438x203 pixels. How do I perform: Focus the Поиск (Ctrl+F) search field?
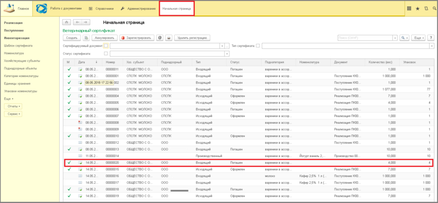coord(365,38)
